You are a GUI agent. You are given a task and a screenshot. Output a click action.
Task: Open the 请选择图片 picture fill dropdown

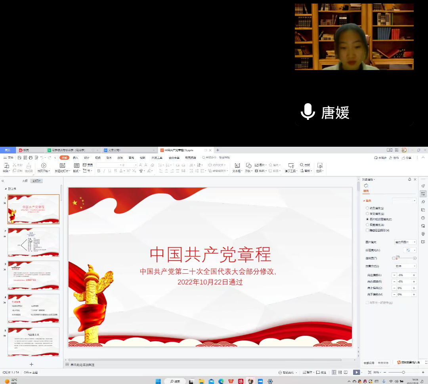point(404,242)
